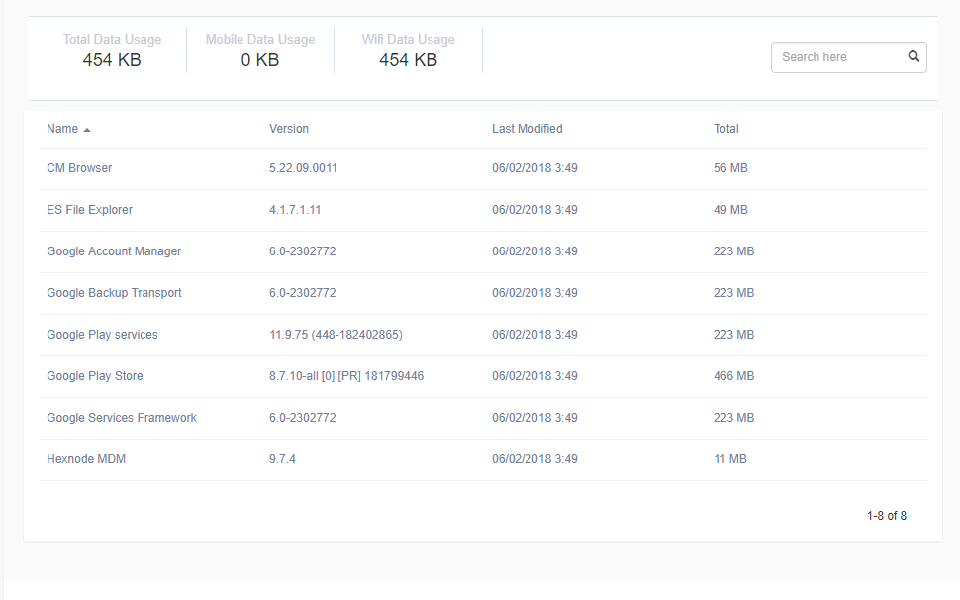Click Google Services Framework version 6.0-2302772
Screen dimensions: 960x600
(303, 418)
